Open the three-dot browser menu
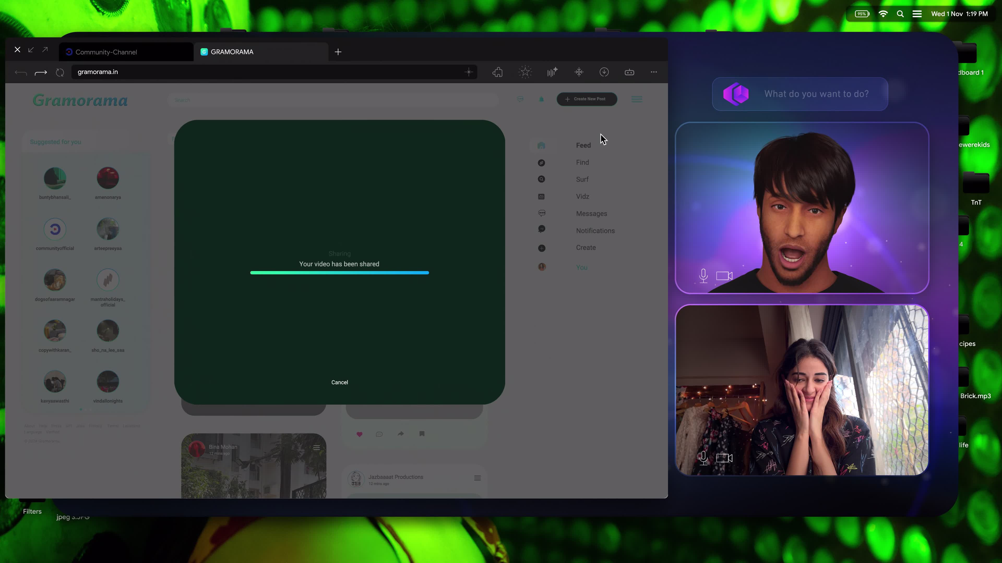 point(654,72)
